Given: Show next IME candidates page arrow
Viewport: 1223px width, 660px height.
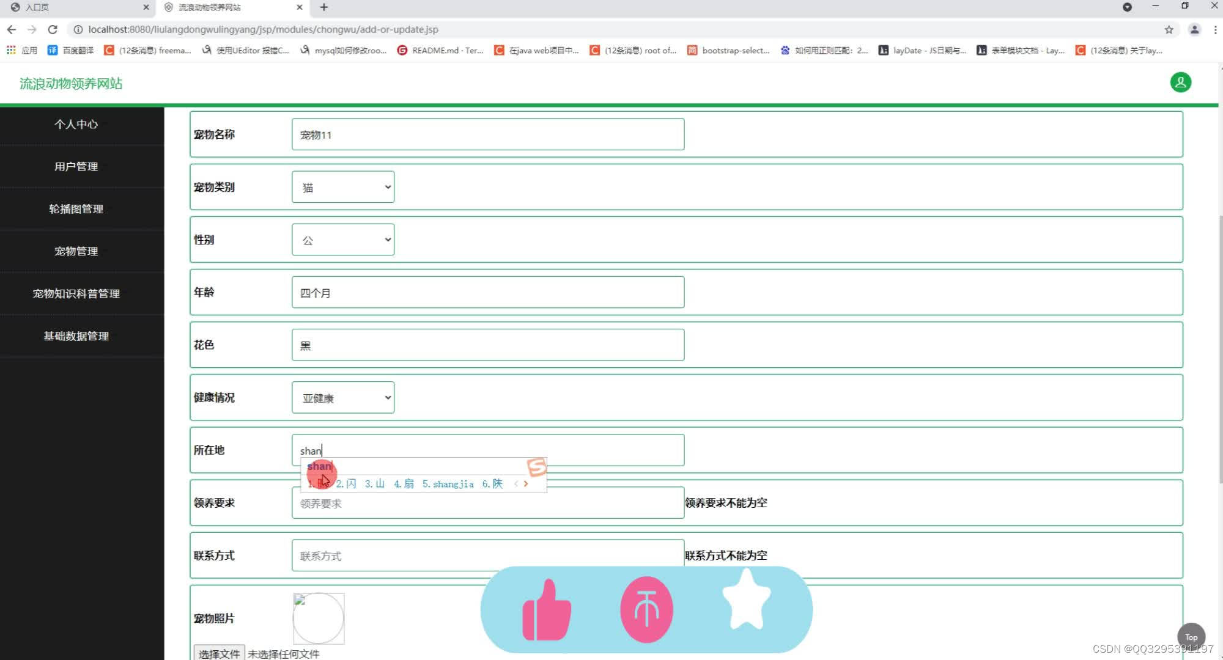Looking at the screenshot, I should point(525,484).
